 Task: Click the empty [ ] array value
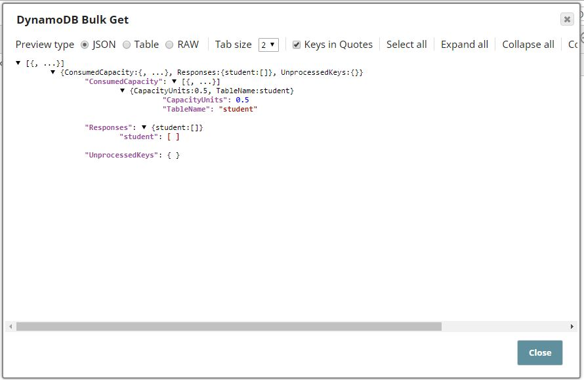coord(173,137)
